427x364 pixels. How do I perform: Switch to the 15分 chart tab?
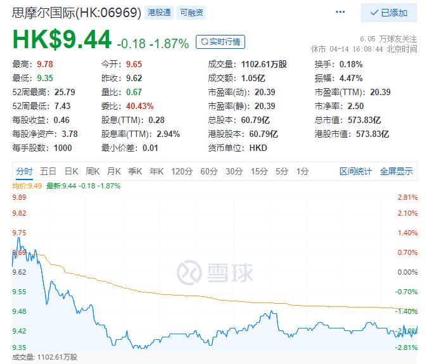click(259, 171)
